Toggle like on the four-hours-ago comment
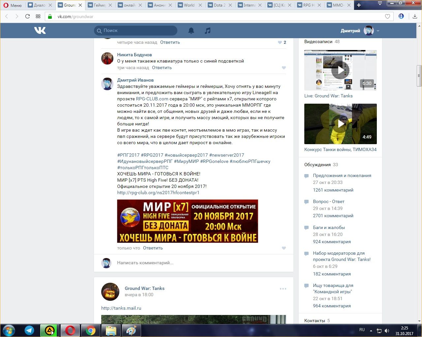The width and height of the screenshot is (422, 337). pyautogui.click(x=280, y=42)
